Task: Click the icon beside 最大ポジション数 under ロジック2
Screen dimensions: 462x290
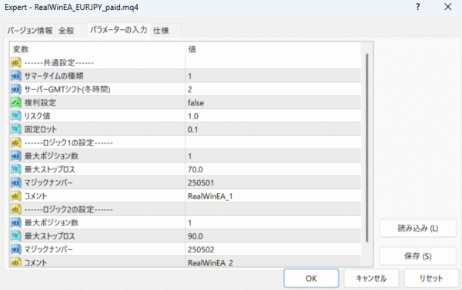Action: pyautogui.click(x=15, y=222)
